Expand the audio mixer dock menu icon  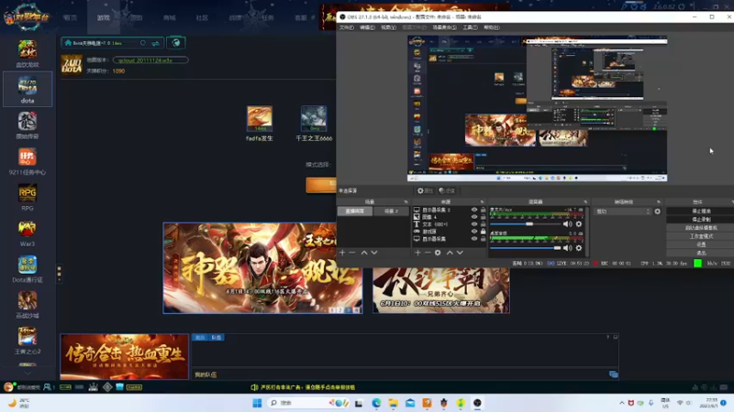pyautogui.click(x=585, y=201)
